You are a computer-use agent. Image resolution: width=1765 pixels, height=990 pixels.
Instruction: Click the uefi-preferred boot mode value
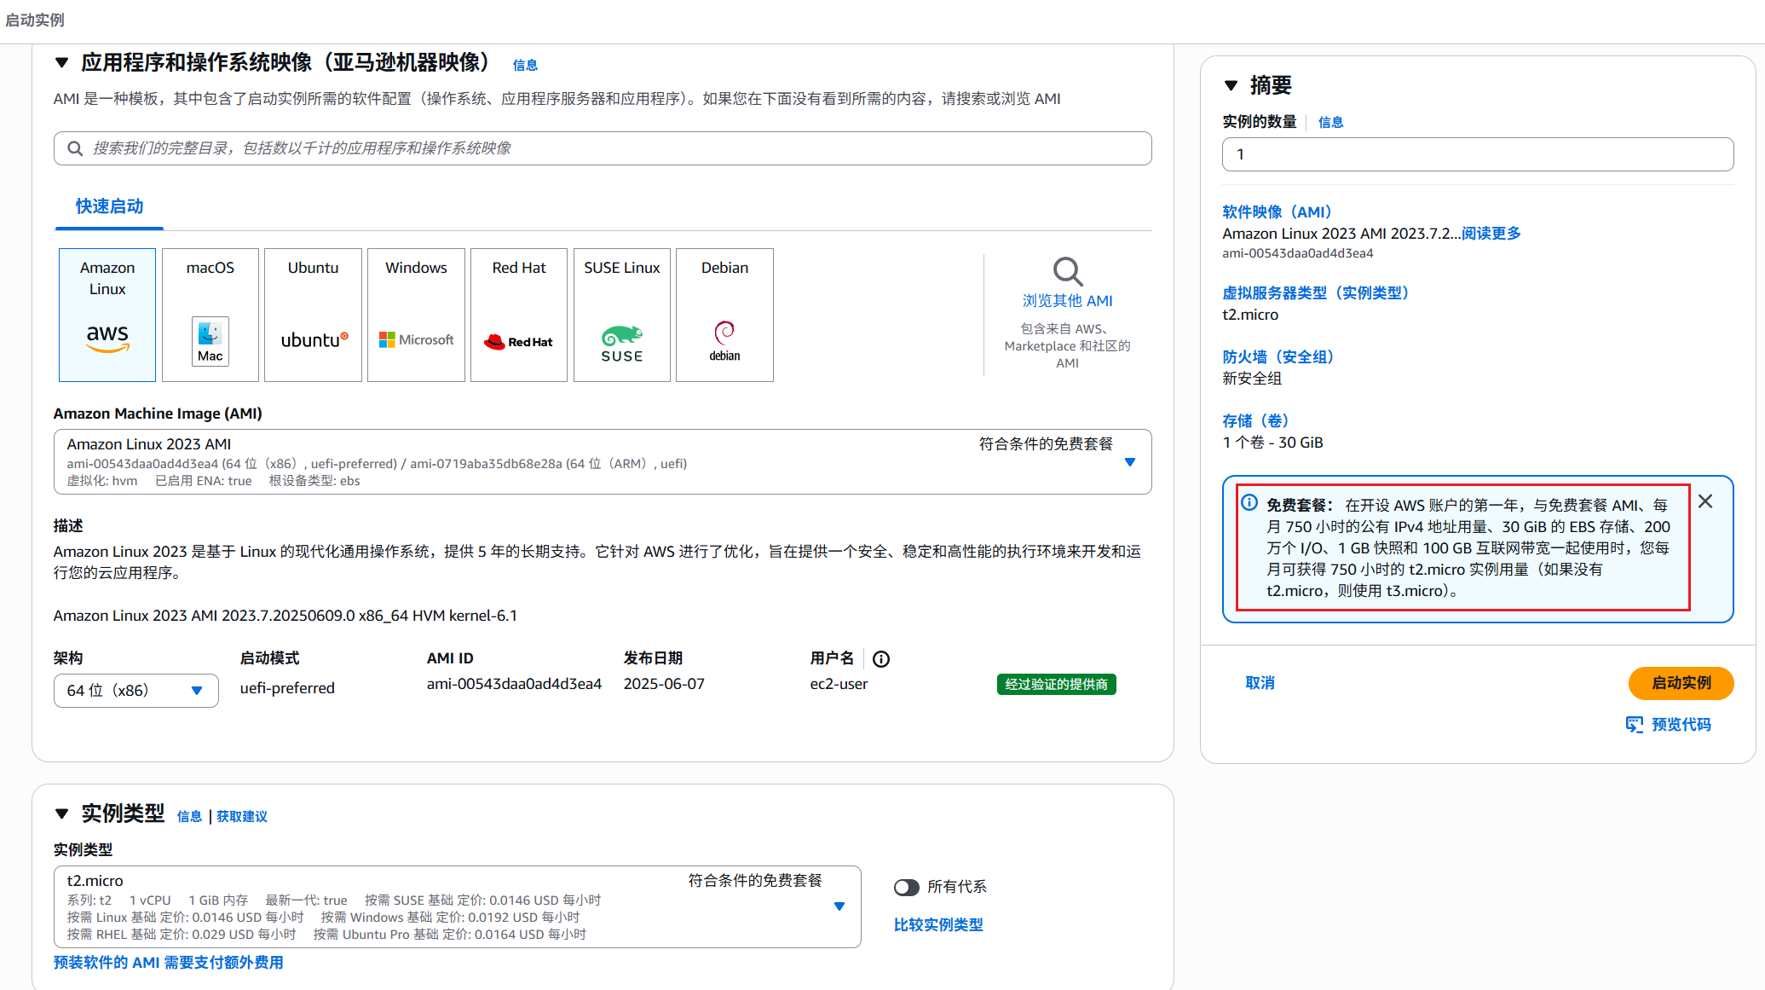point(287,688)
